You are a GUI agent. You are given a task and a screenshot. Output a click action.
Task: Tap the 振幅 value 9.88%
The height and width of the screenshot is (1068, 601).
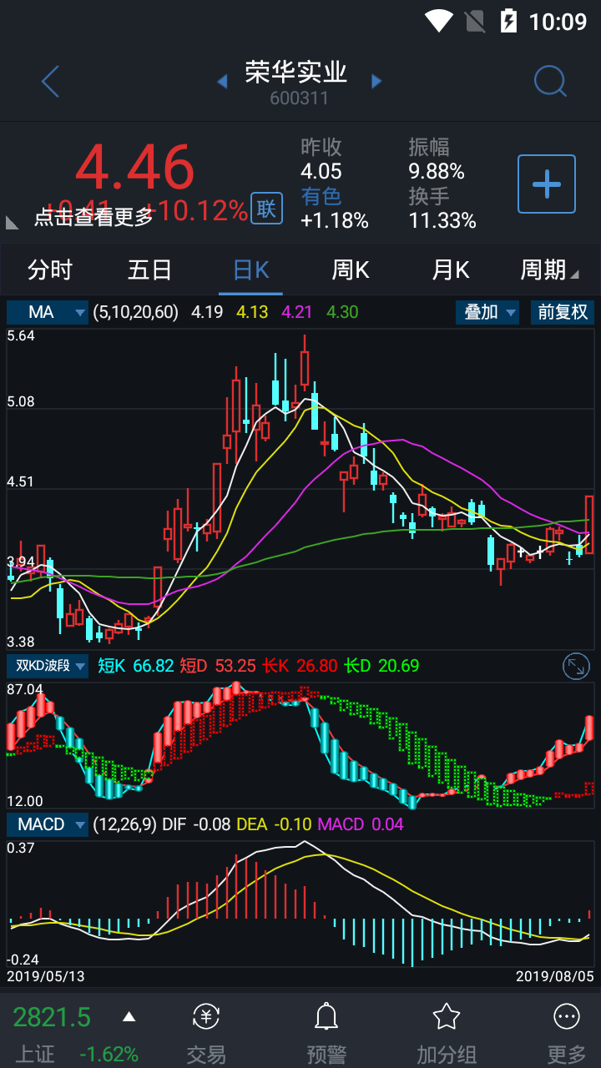tap(437, 172)
